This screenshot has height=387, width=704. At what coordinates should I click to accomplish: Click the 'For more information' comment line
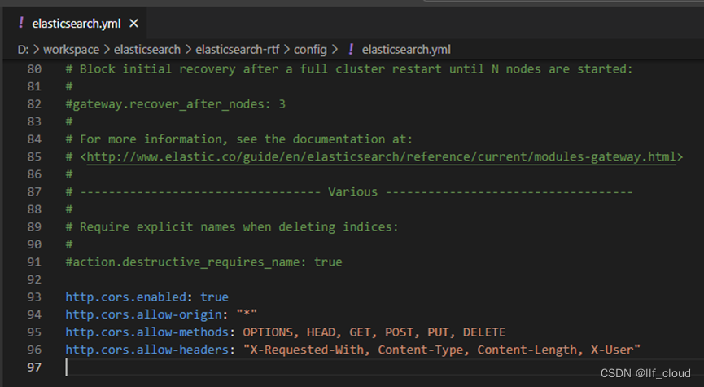pos(238,139)
